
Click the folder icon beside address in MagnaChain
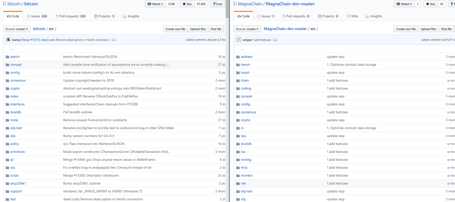pos(238,57)
